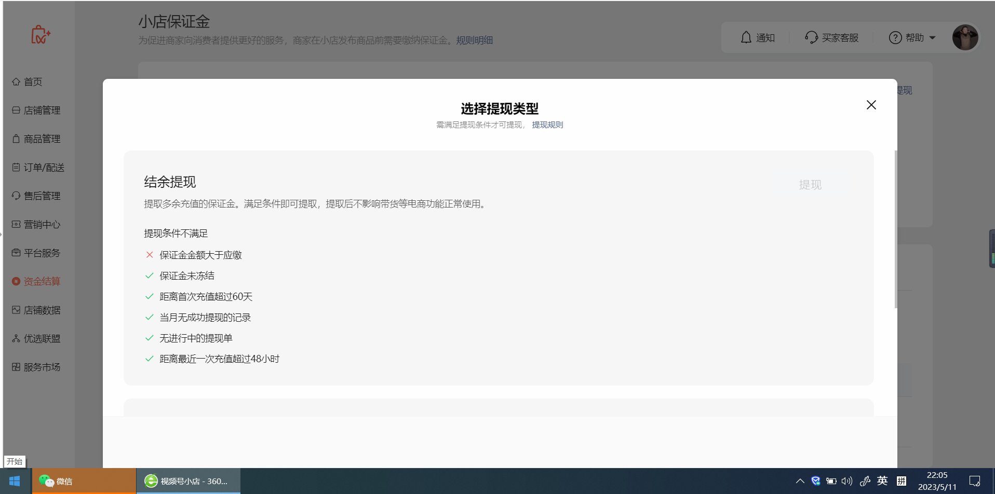The image size is (995, 494).
Task: Click the battery tray icon
Action: click(831, 481)
